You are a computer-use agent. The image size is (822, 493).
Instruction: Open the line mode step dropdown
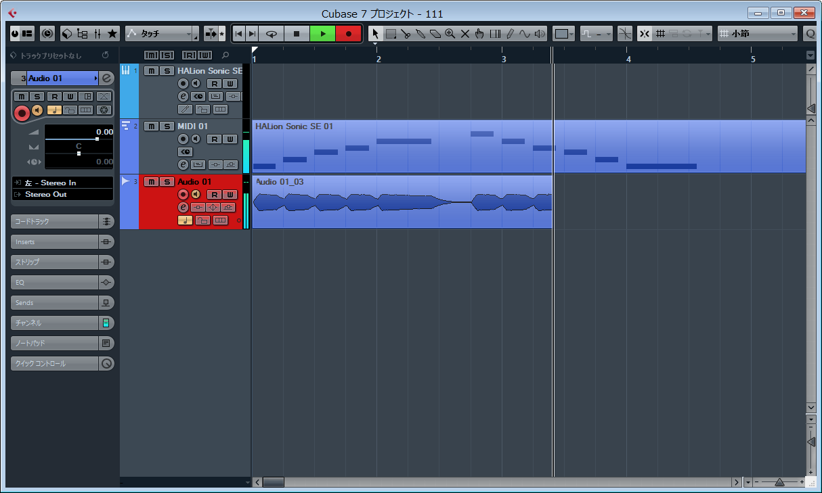[596, 33]
